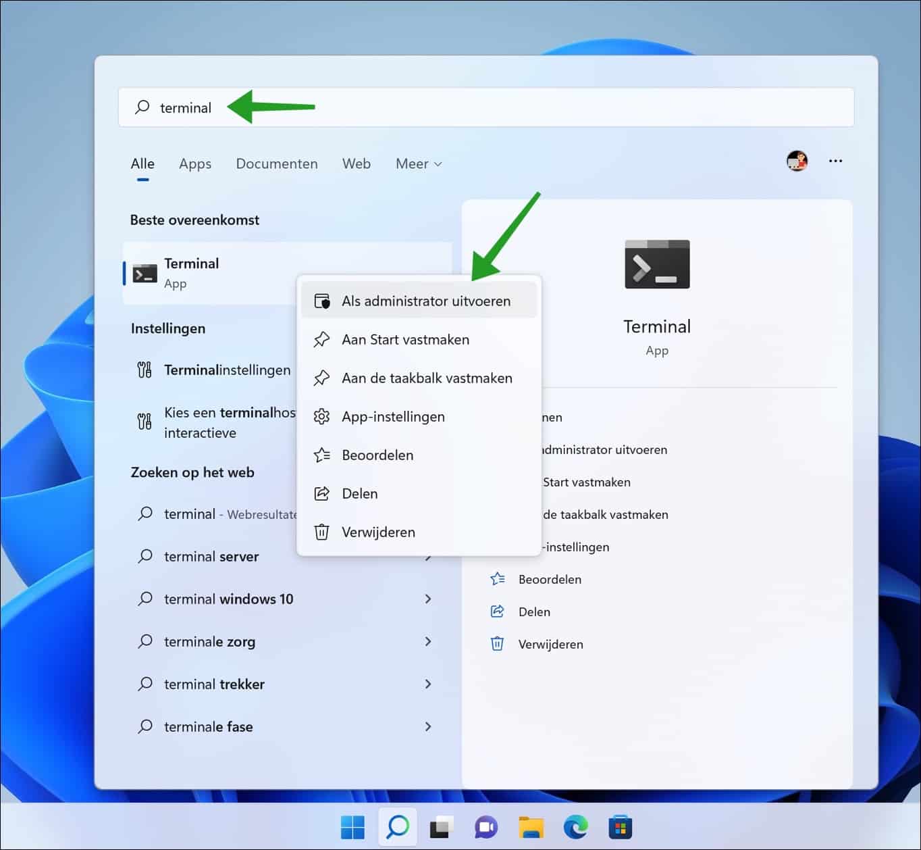Expand the terminal windows 10 suggestion chevron
Viewport: 921px width, 850px height.
429,599
